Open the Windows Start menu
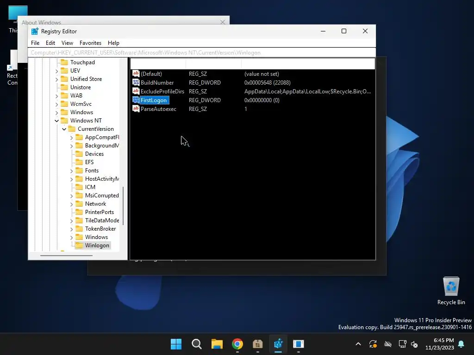The image size is (474, 355). (176, 344)
